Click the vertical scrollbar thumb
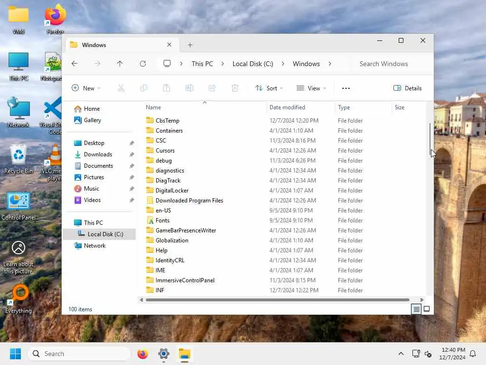Image resolution: width=486 pixels, height=365 pixels. 430,140
